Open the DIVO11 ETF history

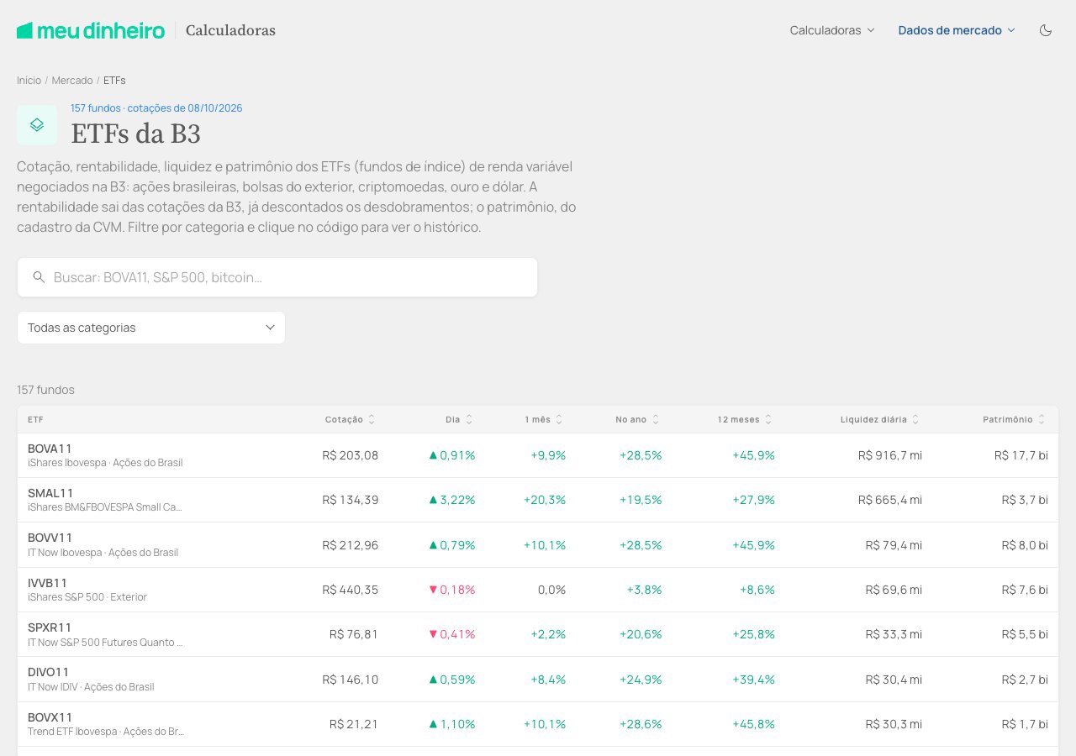49,672
